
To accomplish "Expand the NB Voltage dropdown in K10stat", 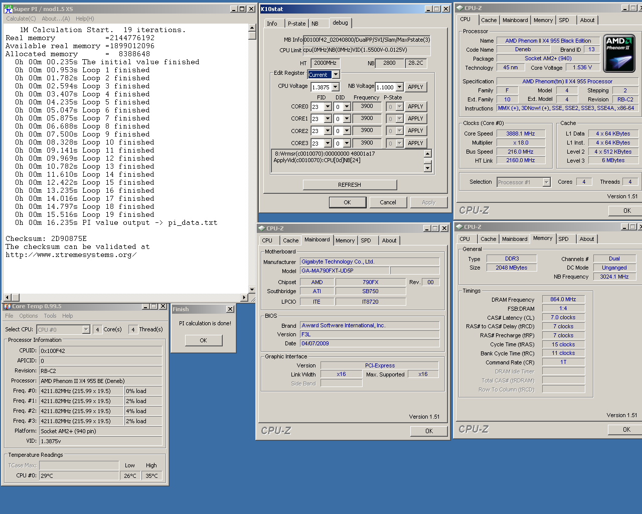I will coord(400,87).
